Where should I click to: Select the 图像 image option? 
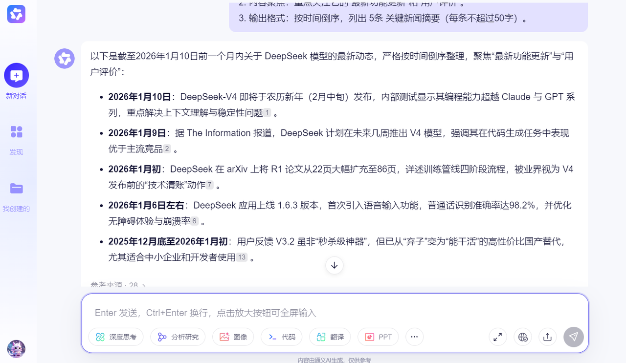233,337
